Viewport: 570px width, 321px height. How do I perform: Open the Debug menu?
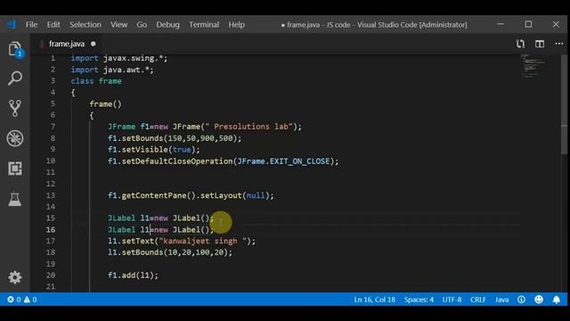[168, 24]
